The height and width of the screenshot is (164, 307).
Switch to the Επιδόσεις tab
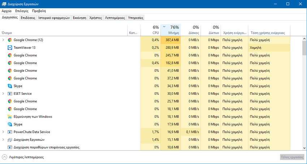click(28, 18)
